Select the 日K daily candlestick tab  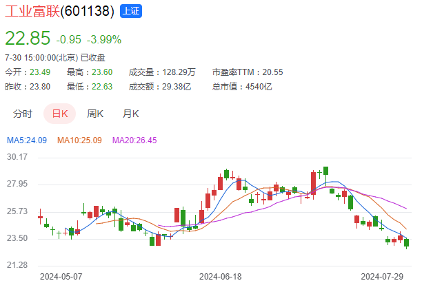[60, 114]
